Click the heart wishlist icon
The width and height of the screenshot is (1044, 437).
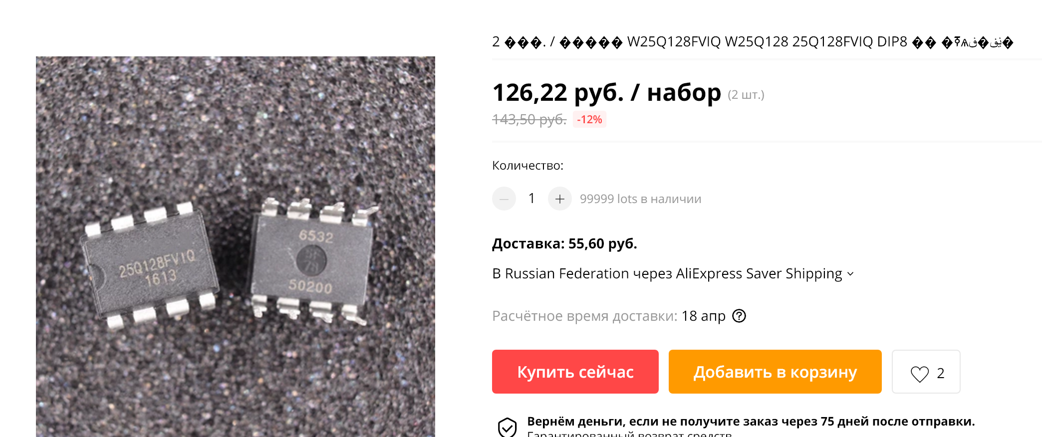(x=919, y=373)
